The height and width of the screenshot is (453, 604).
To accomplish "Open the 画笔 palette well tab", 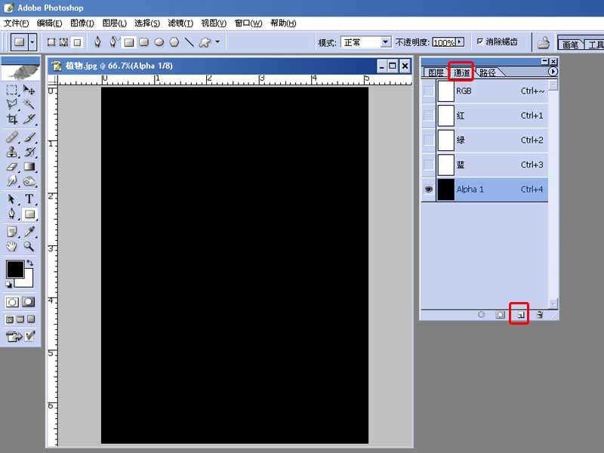I will coord(570,45).
